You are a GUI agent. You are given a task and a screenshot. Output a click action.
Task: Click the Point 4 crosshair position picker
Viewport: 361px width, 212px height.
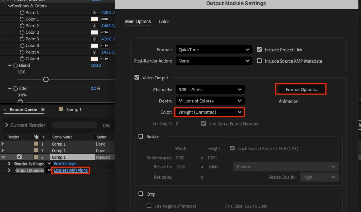(x=94, y=52)
